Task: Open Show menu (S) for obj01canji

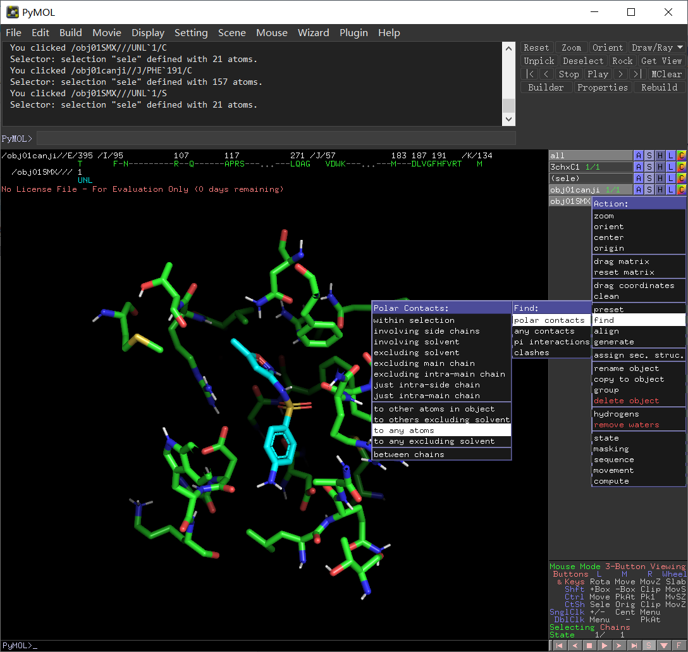Action: (649, 190)
